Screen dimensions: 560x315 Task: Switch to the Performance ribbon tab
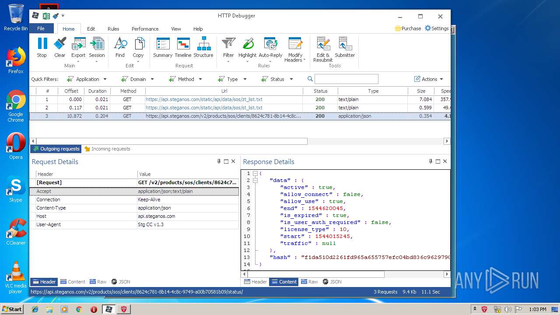click(x=145, y=29)
